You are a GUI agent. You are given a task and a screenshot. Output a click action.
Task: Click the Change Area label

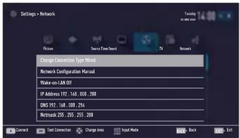94,130
